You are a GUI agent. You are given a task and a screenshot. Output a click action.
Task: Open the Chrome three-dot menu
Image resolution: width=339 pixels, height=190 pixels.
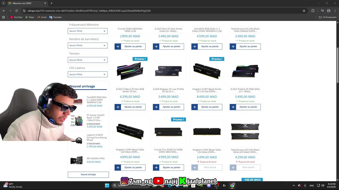(x=335, y=11)
